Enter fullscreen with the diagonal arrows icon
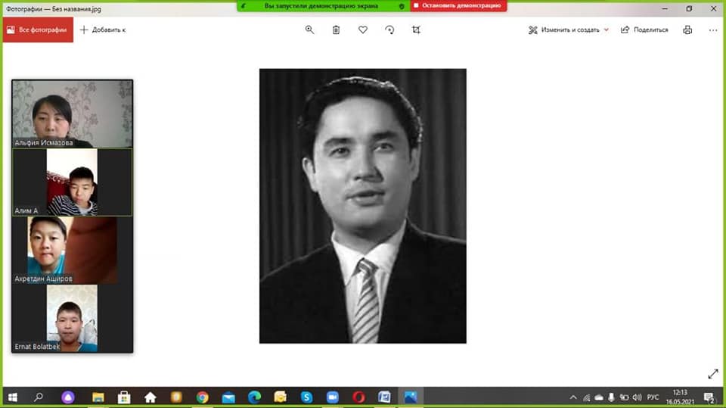Screen dimensions: 726x408 coord(712,374)
